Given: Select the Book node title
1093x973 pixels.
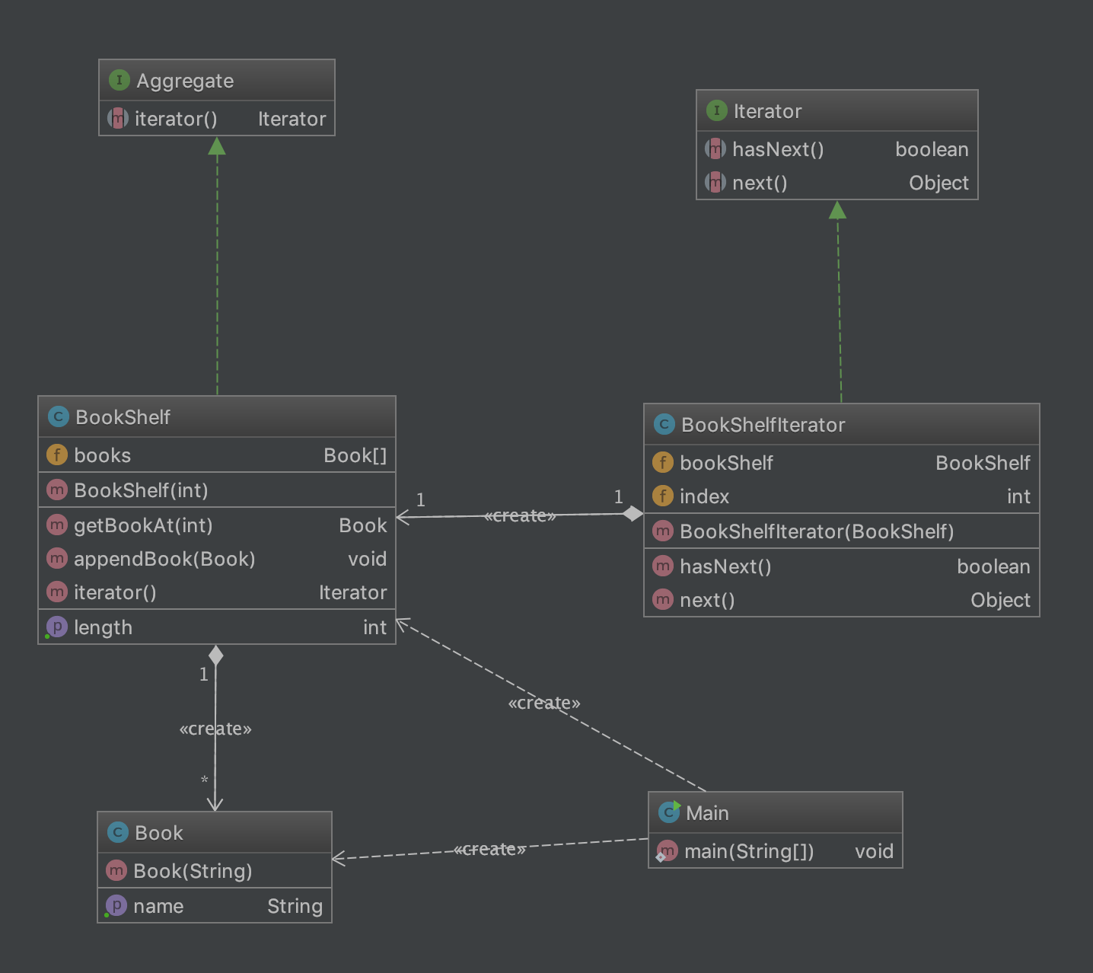Looking at the screenshot, I should click(x=158, y=833).
